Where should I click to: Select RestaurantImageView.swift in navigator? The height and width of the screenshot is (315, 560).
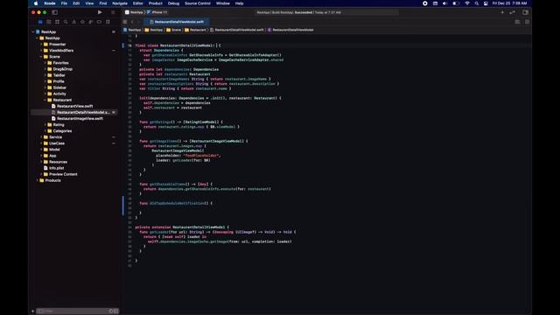[80, 119]
